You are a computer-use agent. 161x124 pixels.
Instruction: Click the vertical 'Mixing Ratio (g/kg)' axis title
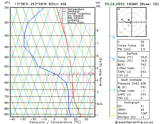pyautogui.click(x=100, y=72)
